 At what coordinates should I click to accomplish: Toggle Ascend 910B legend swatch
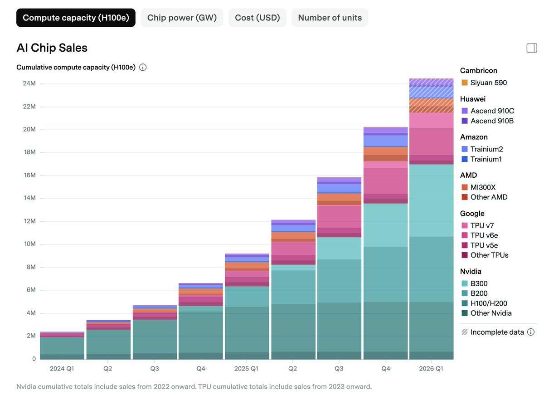[464, 121]
